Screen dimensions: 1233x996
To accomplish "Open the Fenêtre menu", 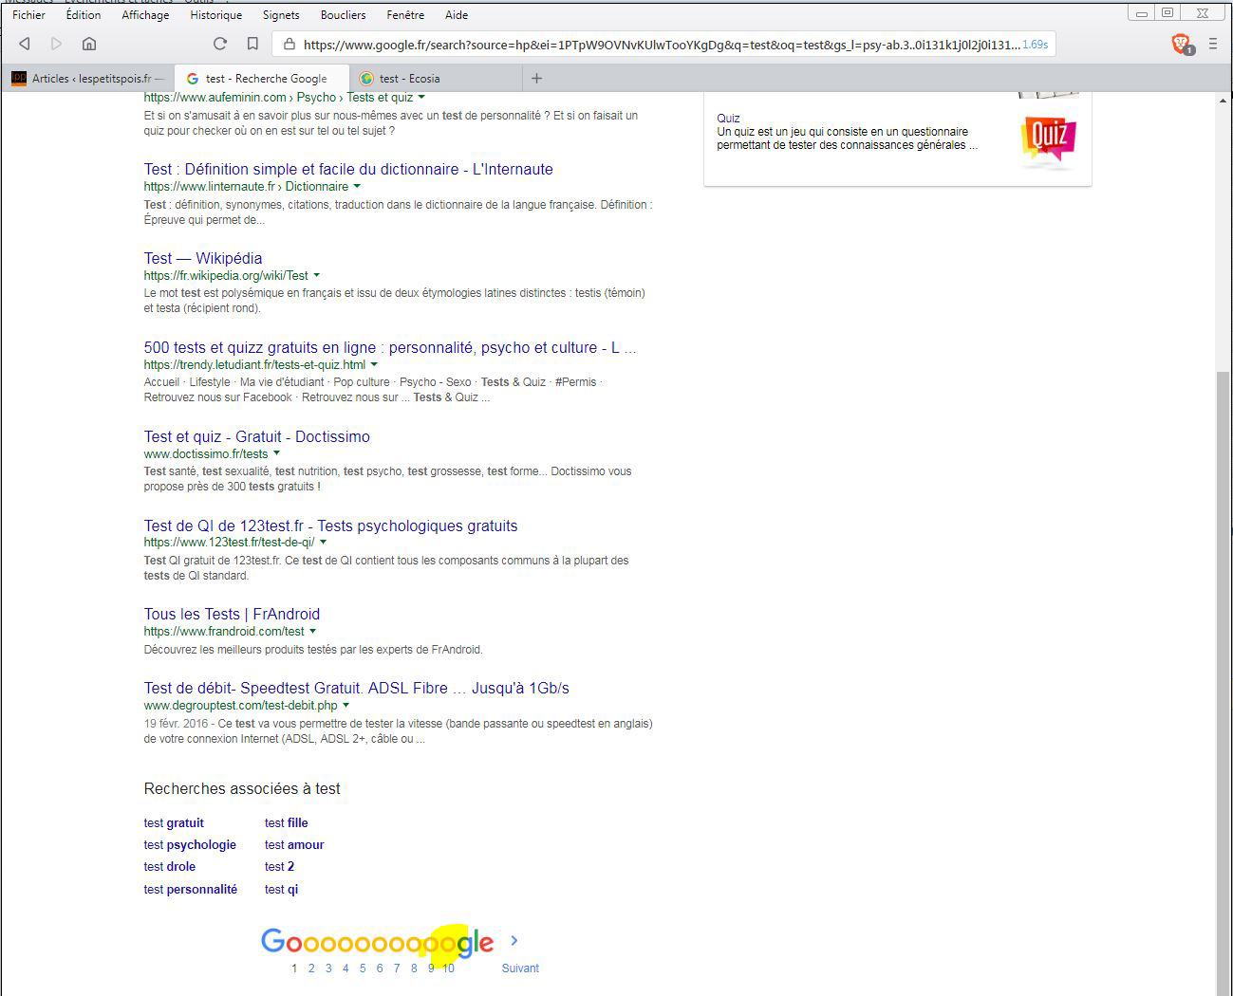I will (405, 15).
